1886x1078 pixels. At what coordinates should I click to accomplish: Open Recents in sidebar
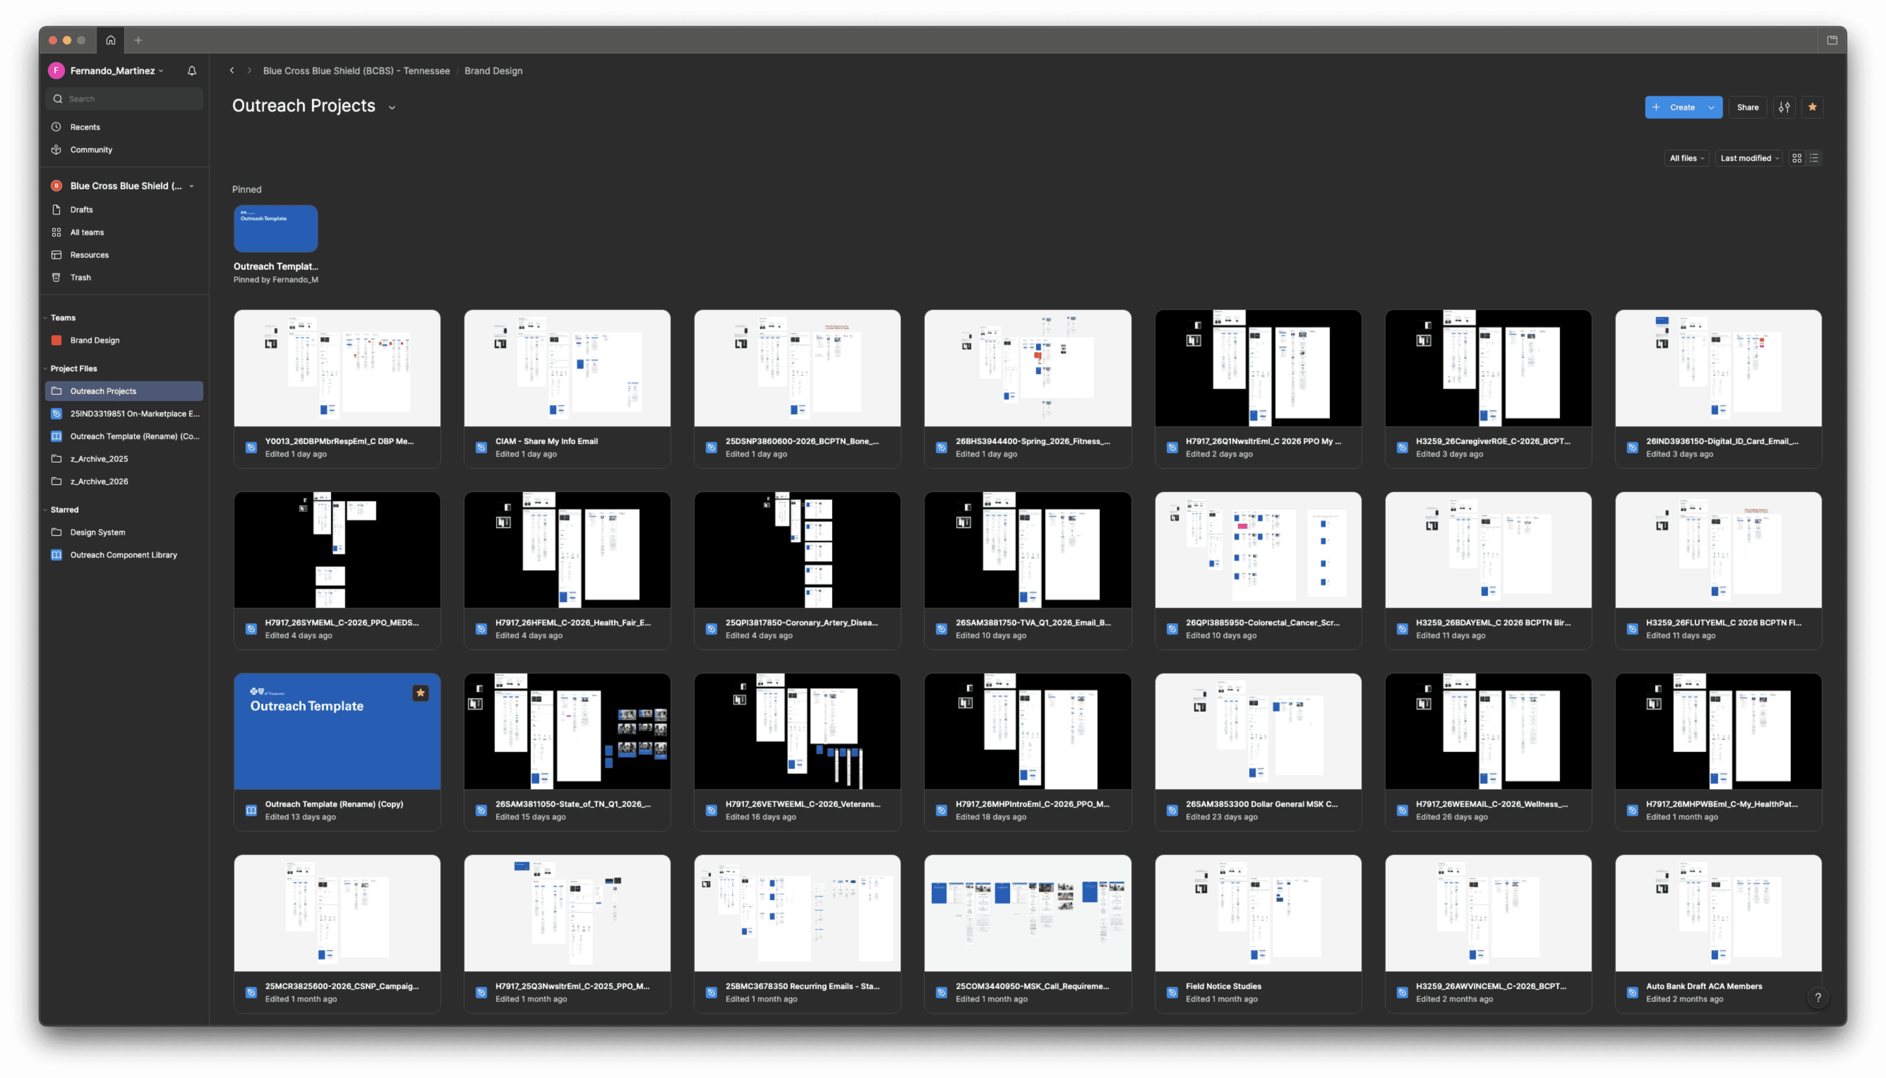pyautogui.click(x=85, y=127)
